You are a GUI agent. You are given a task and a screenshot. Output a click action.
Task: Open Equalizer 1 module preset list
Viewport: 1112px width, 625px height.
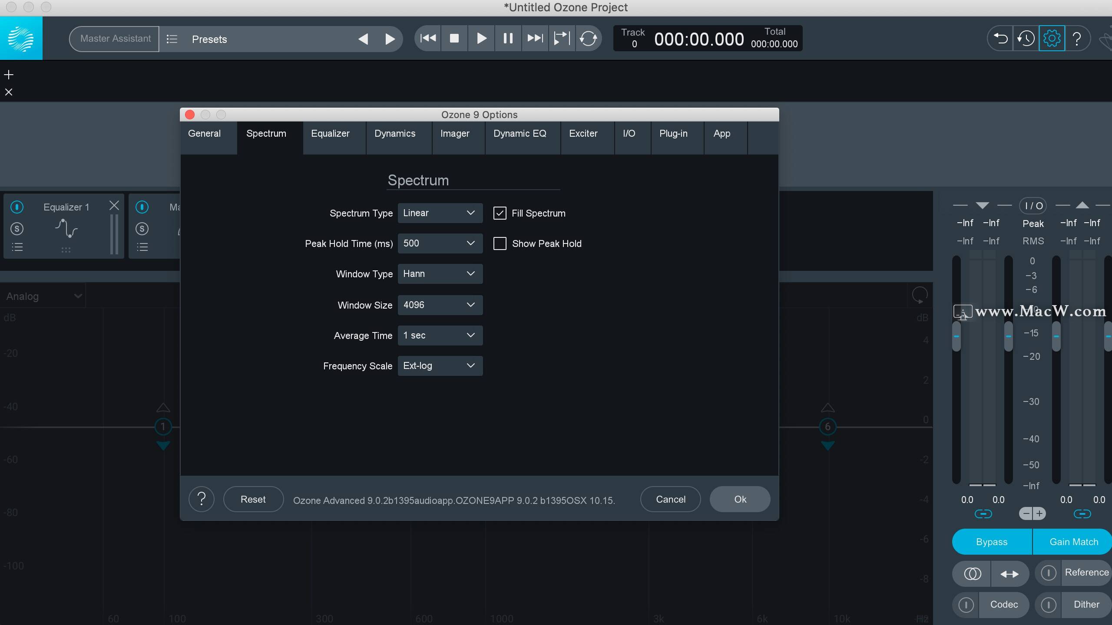[17, 247]
